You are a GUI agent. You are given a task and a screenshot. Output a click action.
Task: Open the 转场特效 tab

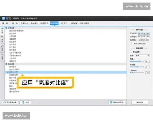point(44,23)
